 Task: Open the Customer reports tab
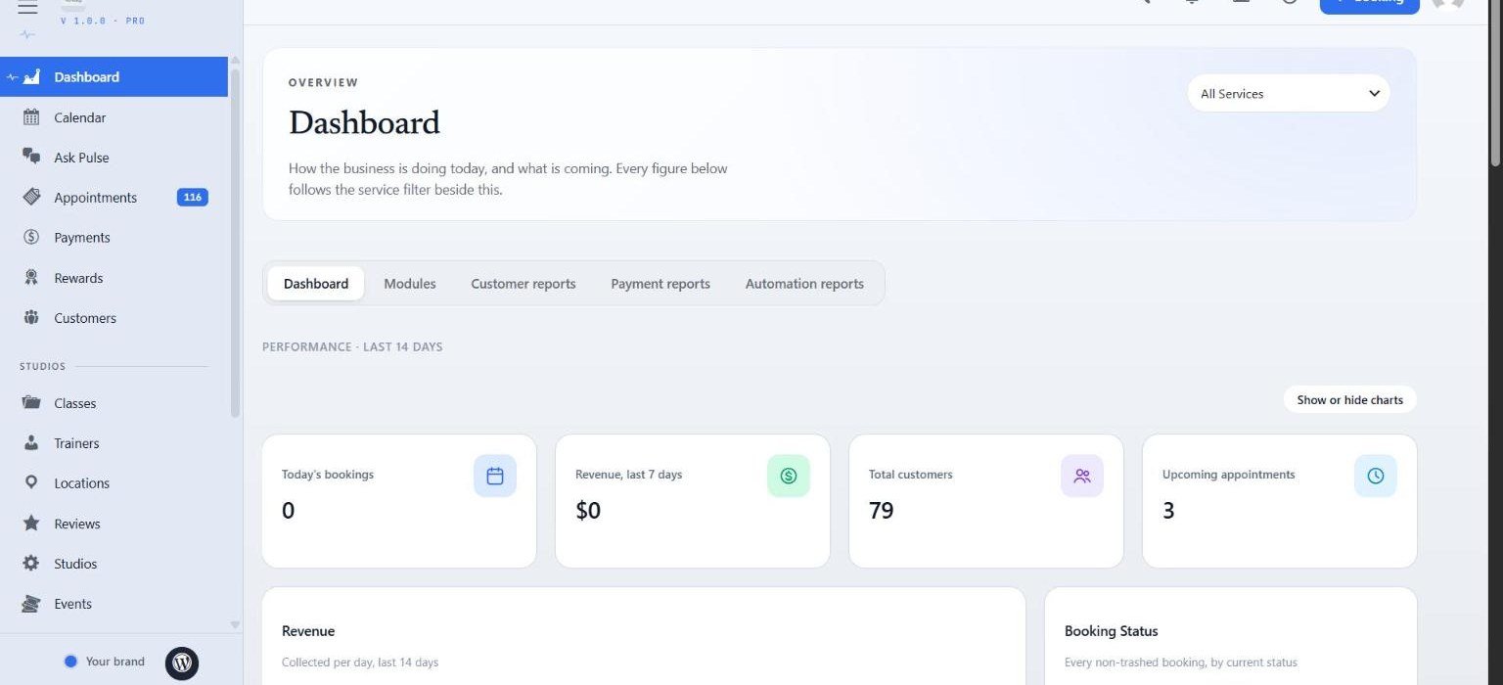pyautogui.click(x=524, y=284)
